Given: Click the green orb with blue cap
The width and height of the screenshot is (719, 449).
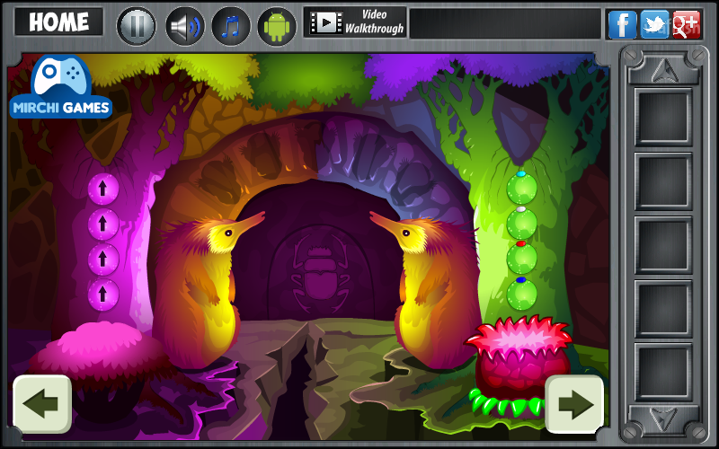Looking at the screenshot, I should (522, 294).
